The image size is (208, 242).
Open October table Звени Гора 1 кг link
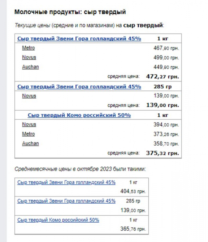[67, 182]
